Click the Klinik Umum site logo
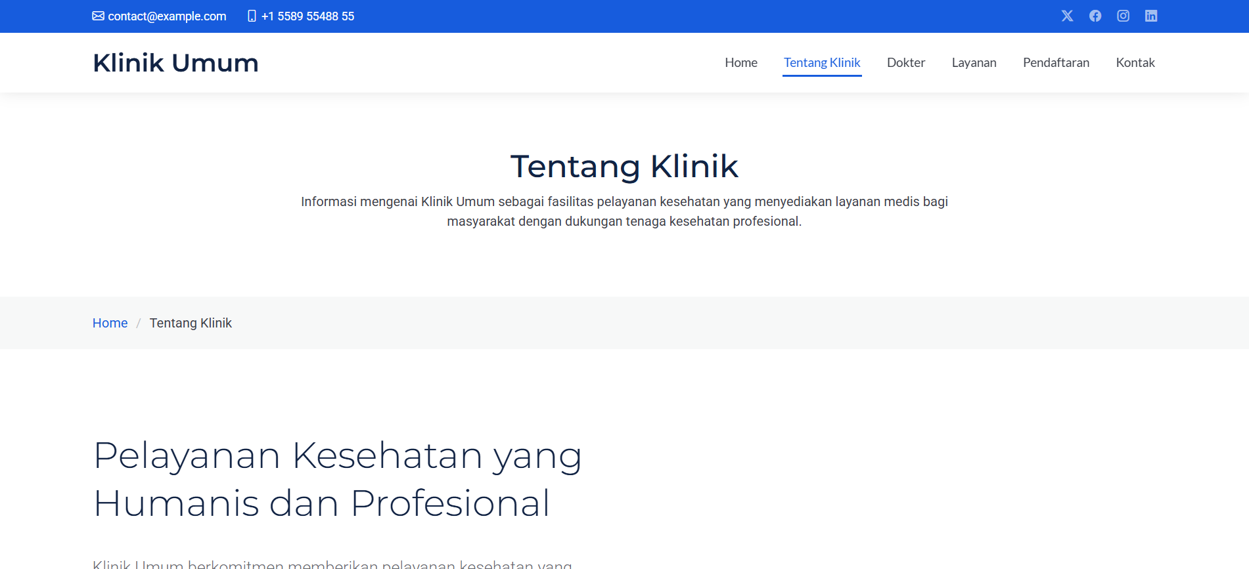Image resolution: width=1249 pixels, height=569 pixels. click(175, 63)
